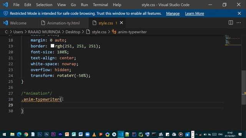Image resolution: width=246 pixels, height=138 pixels.
Task: Expand the Desktop breadcrumb
Action: point(73,32)
